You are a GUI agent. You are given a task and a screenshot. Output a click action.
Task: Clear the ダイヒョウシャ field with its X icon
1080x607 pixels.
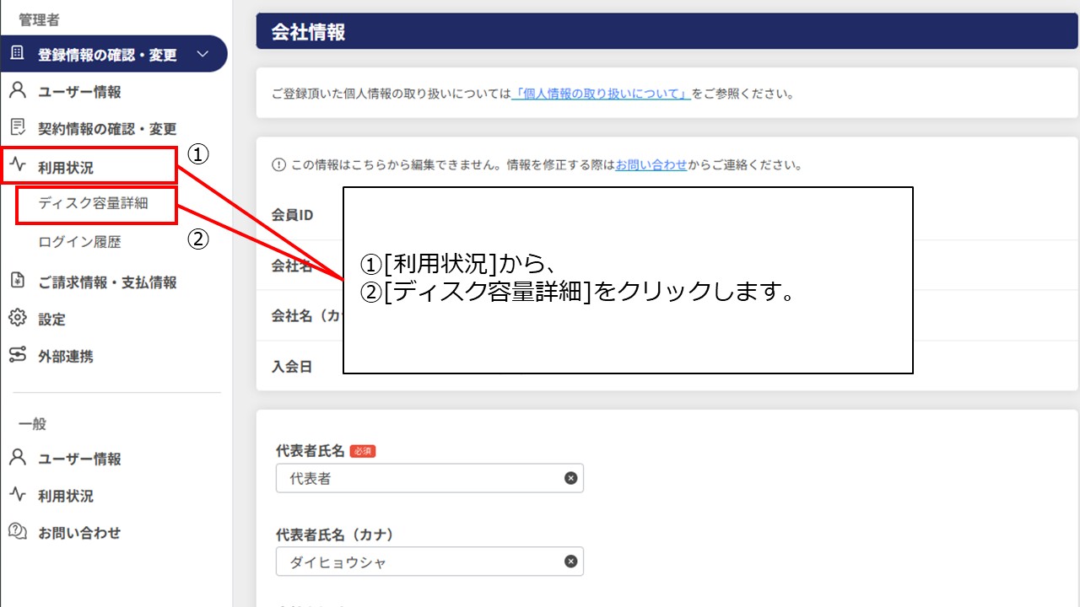pyautogui.click(x=571, y=561)
